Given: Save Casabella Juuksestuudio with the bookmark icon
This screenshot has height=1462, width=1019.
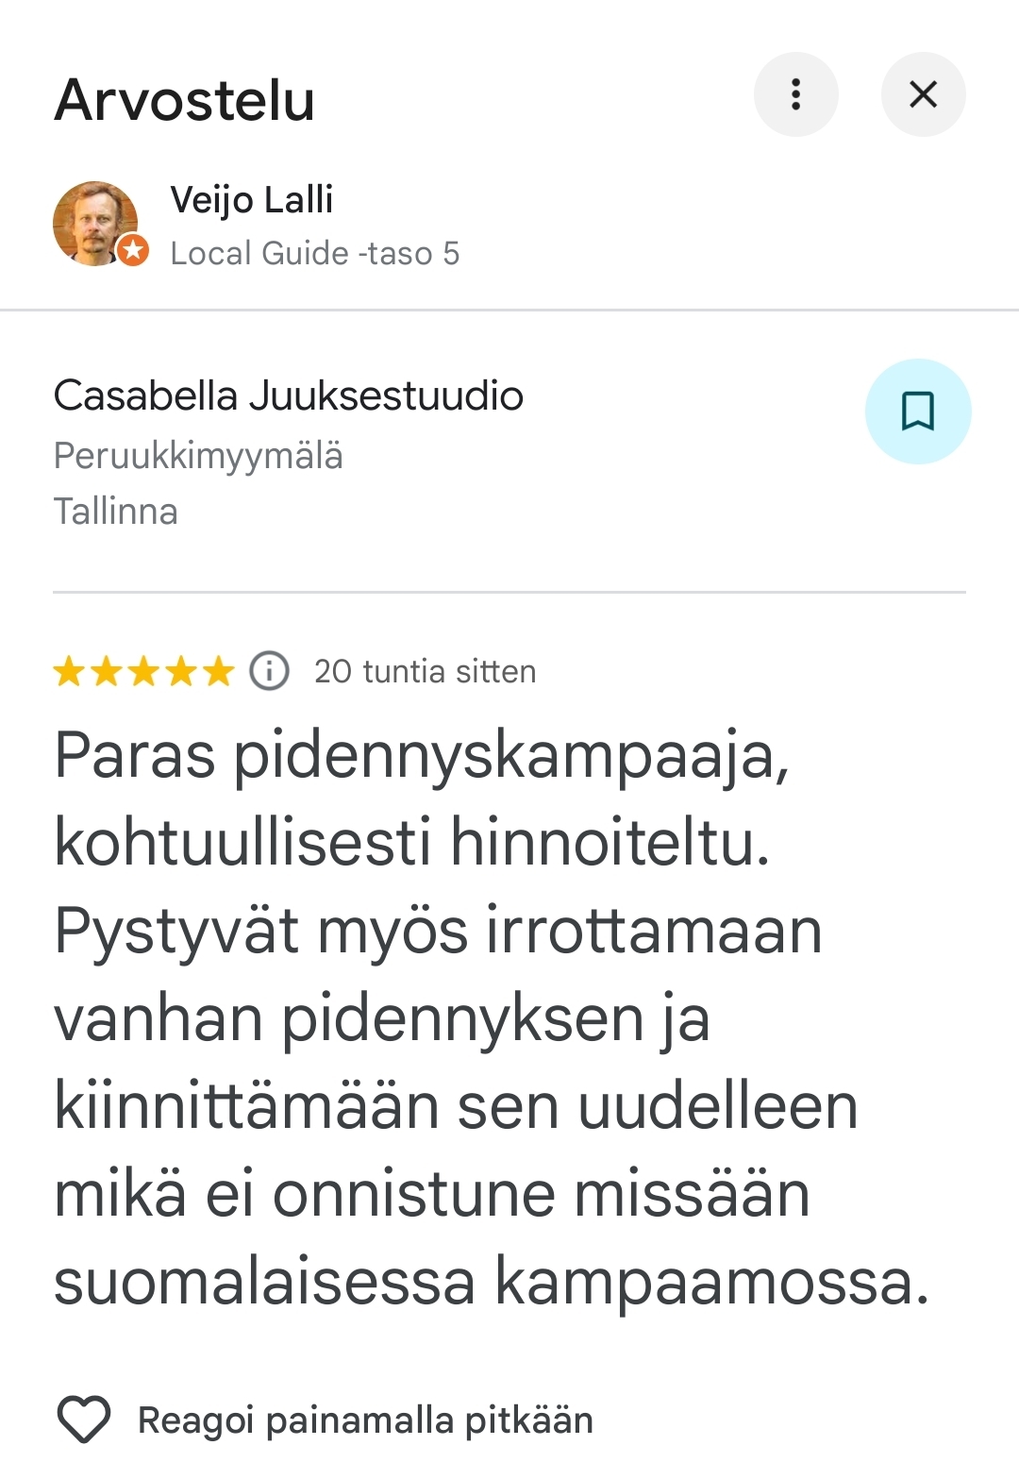Looking at the screenshot, I should (917, 412).
